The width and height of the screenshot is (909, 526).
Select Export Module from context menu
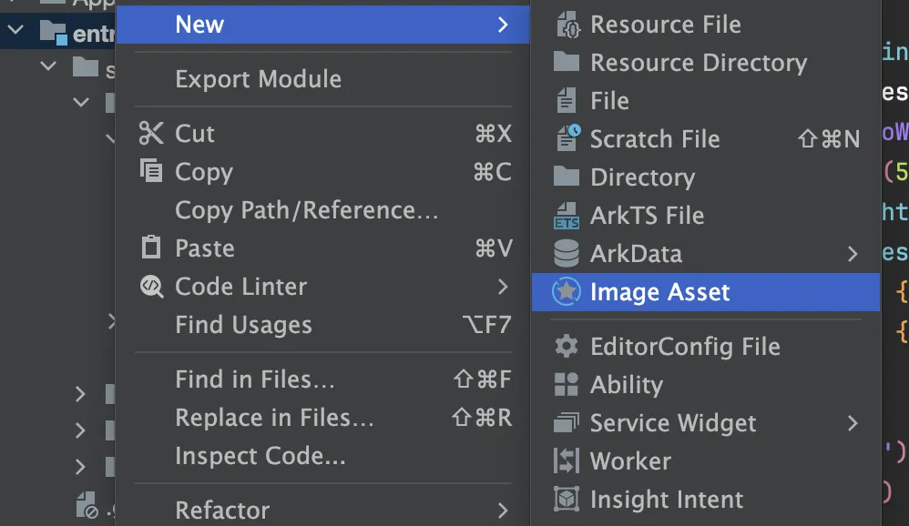(x=258, y=79)
